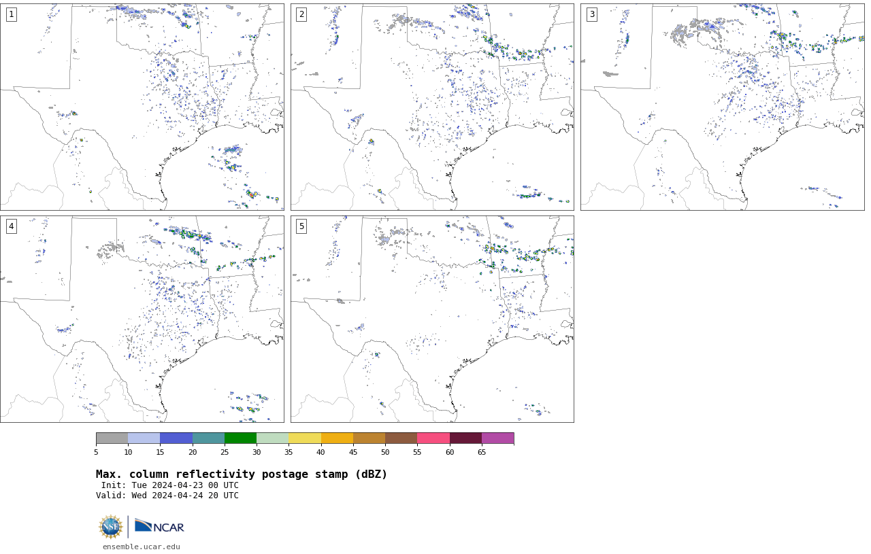Click the panel number 5 label

tap(301, 226)
